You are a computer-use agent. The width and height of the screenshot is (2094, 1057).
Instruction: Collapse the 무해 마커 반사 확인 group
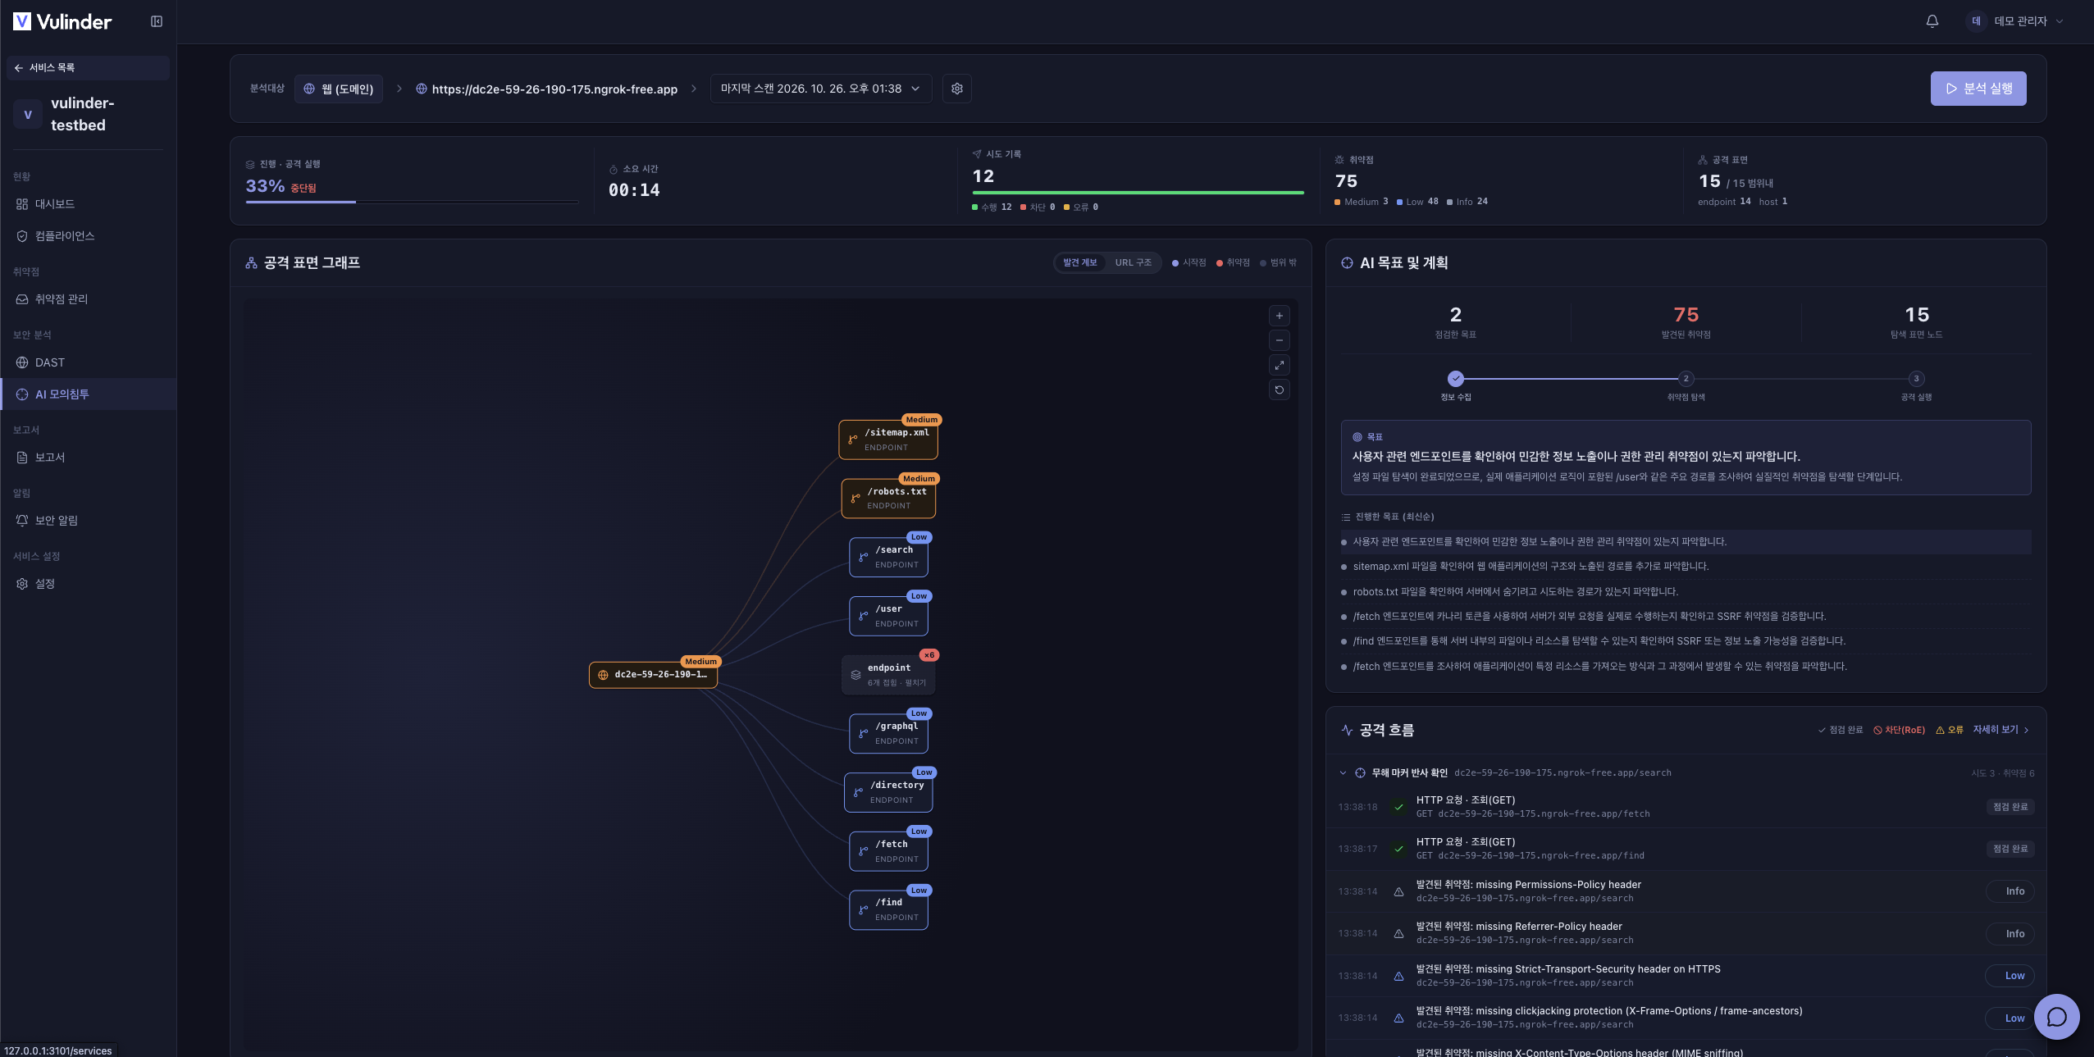coord(1343,772)
